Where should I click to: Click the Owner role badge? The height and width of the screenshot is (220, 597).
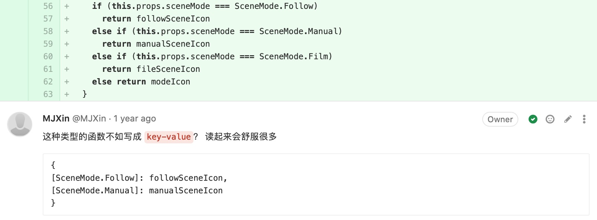tap(500, 119)
